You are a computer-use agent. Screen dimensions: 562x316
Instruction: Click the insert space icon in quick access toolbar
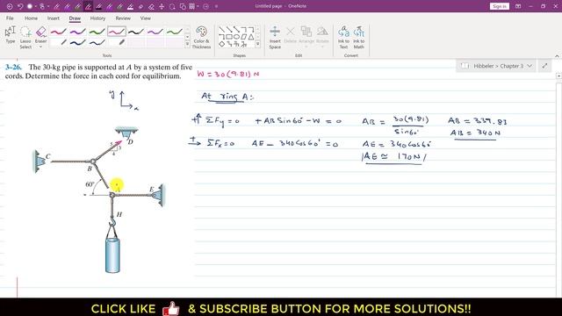162,6
